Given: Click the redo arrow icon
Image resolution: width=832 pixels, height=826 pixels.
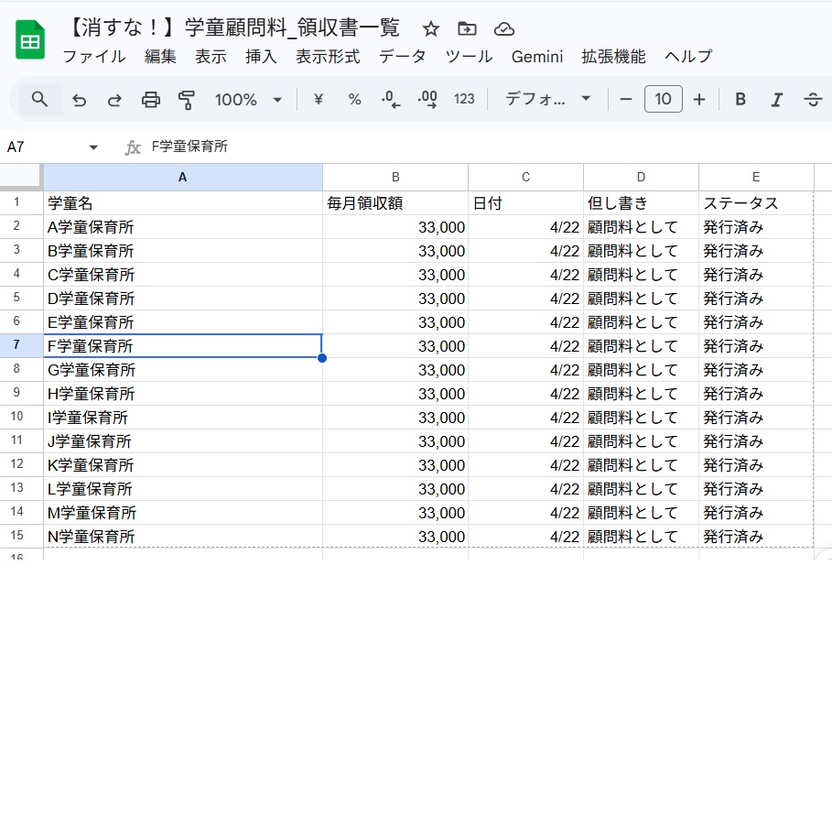Looking at the screenshot, I should 114,100.
